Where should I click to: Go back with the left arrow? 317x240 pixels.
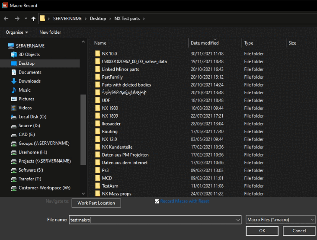click(x=6, y=19)
